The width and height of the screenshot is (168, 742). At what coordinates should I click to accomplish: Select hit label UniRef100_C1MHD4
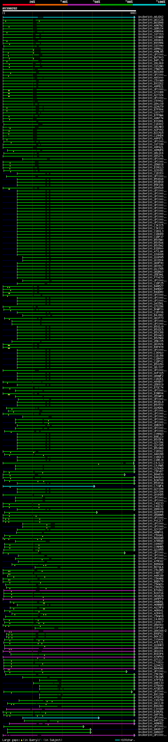pos(150,136)
